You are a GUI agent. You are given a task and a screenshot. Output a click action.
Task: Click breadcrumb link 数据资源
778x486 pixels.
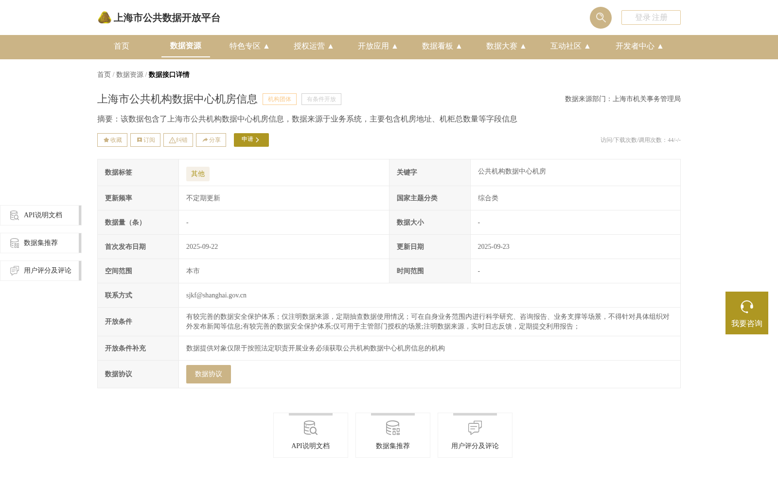(x=130, y=75)
